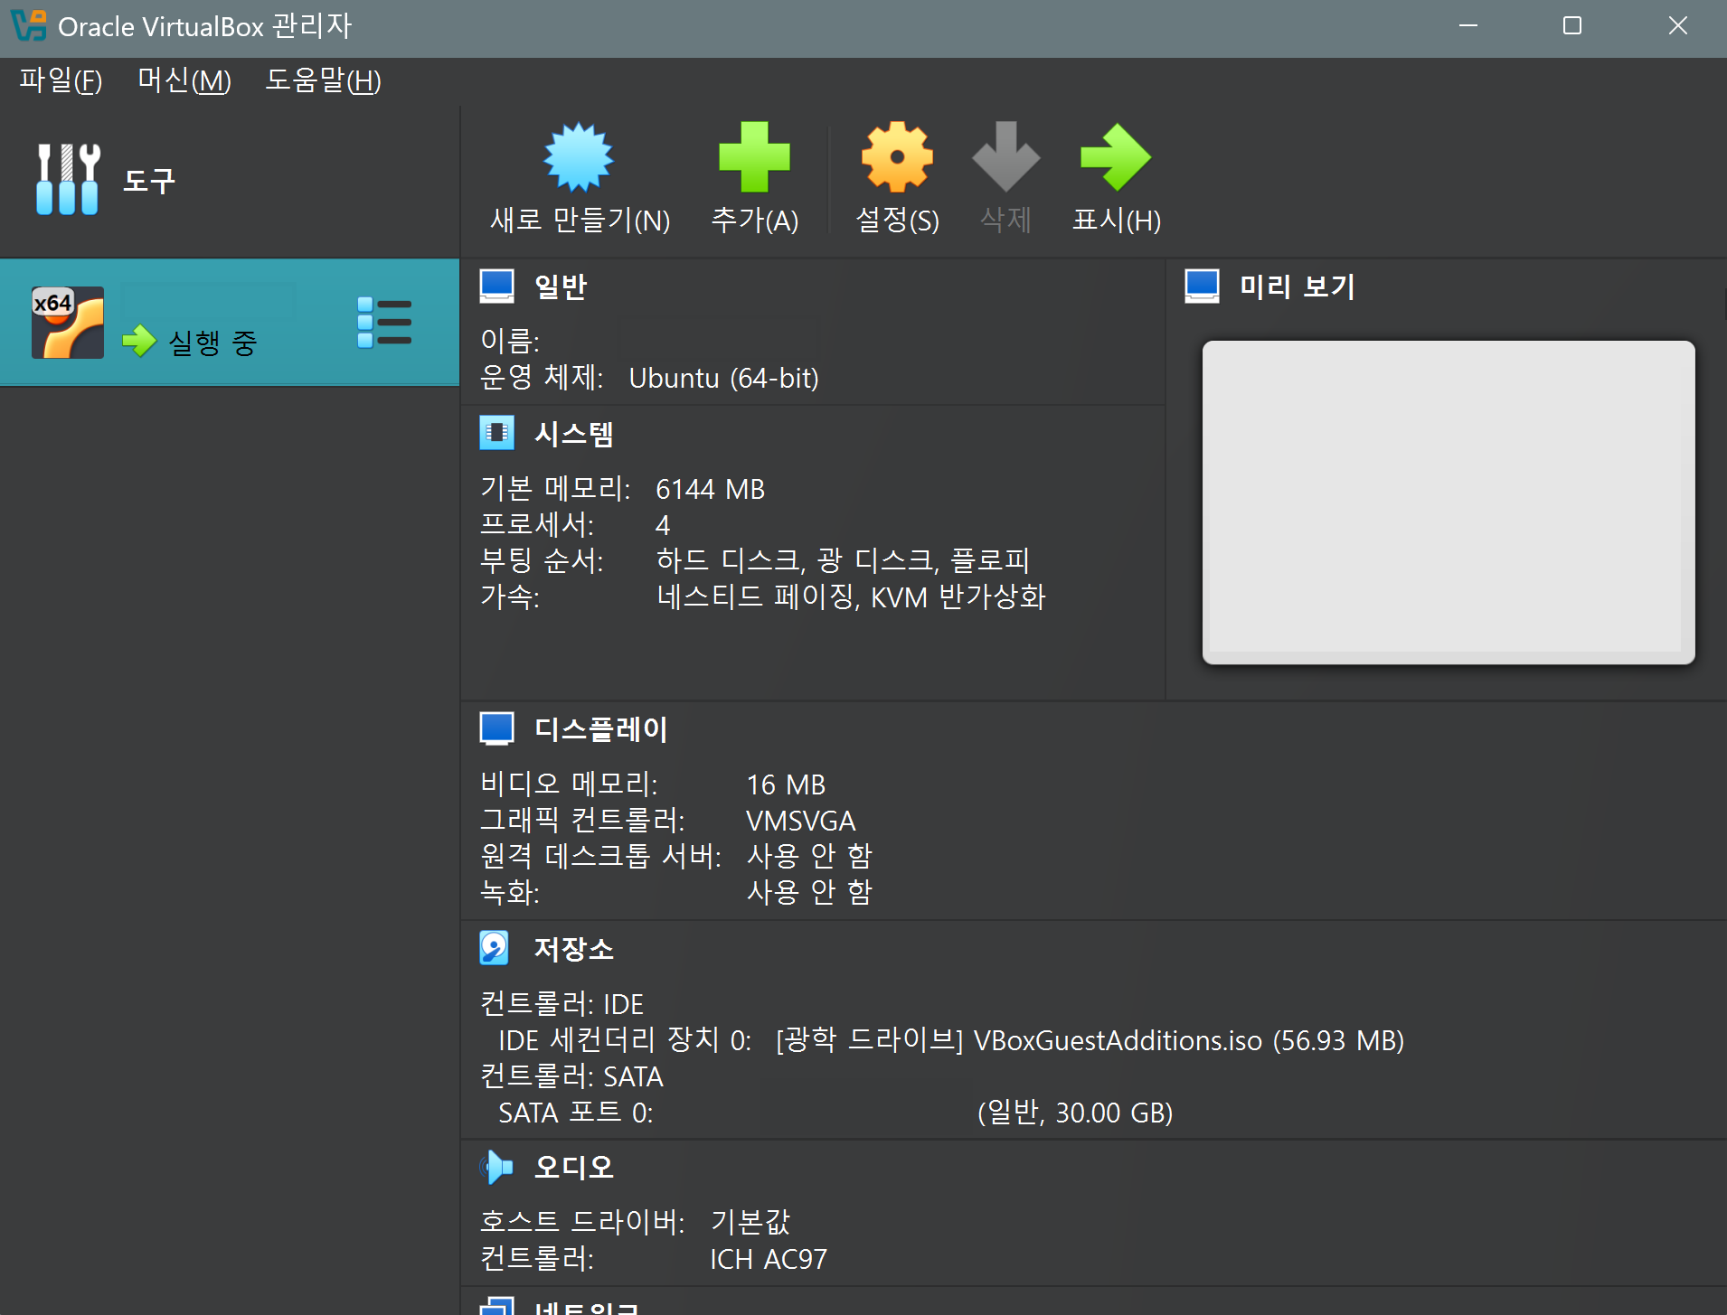Open the 디스플레이 section heading link

click(x=600, y=728)
